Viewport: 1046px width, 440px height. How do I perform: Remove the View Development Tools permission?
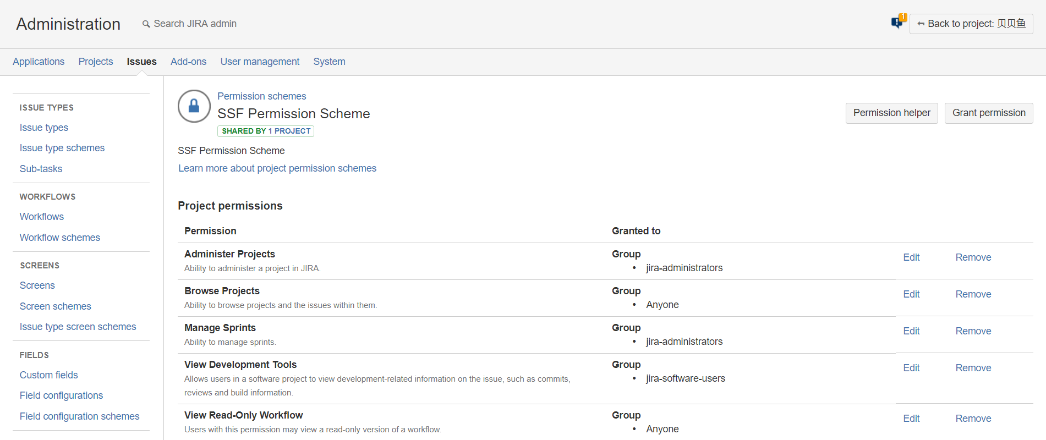click(973, 368)
